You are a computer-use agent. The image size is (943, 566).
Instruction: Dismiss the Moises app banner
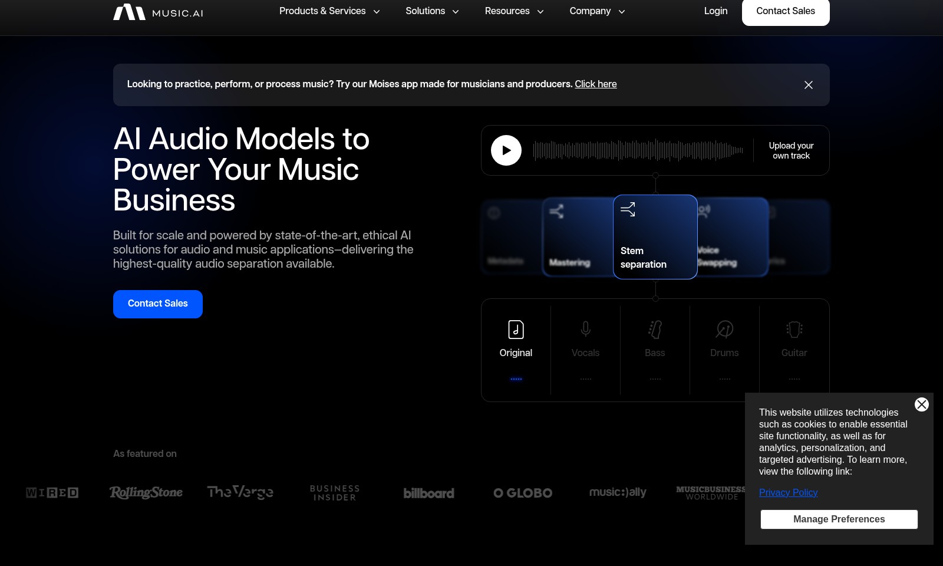[809, 85]
